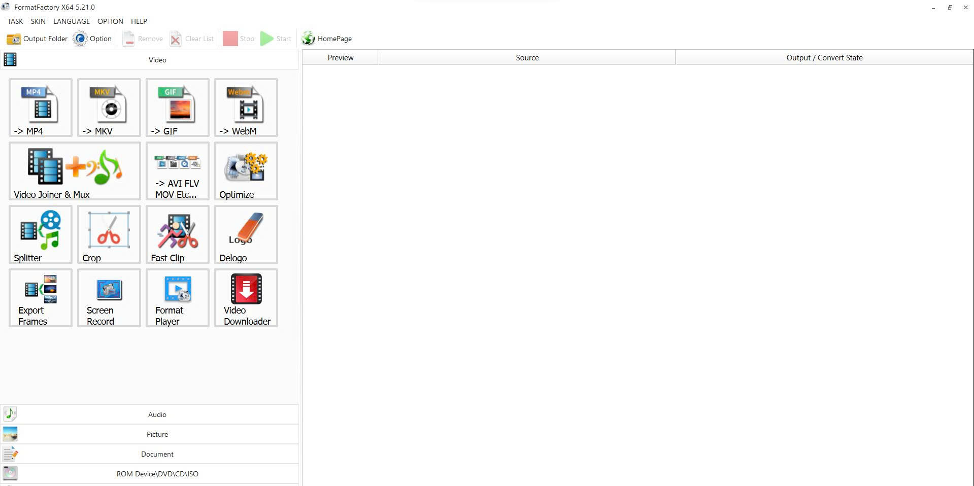Open the Export Frames tool
Screen dimensions: 974x486
click(x=41, y=298)
